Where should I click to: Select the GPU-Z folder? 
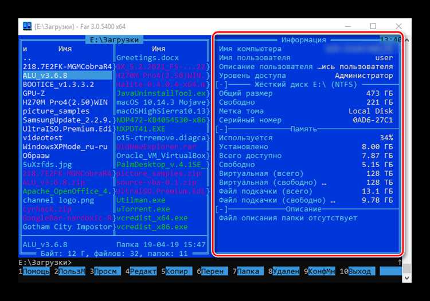34,93
